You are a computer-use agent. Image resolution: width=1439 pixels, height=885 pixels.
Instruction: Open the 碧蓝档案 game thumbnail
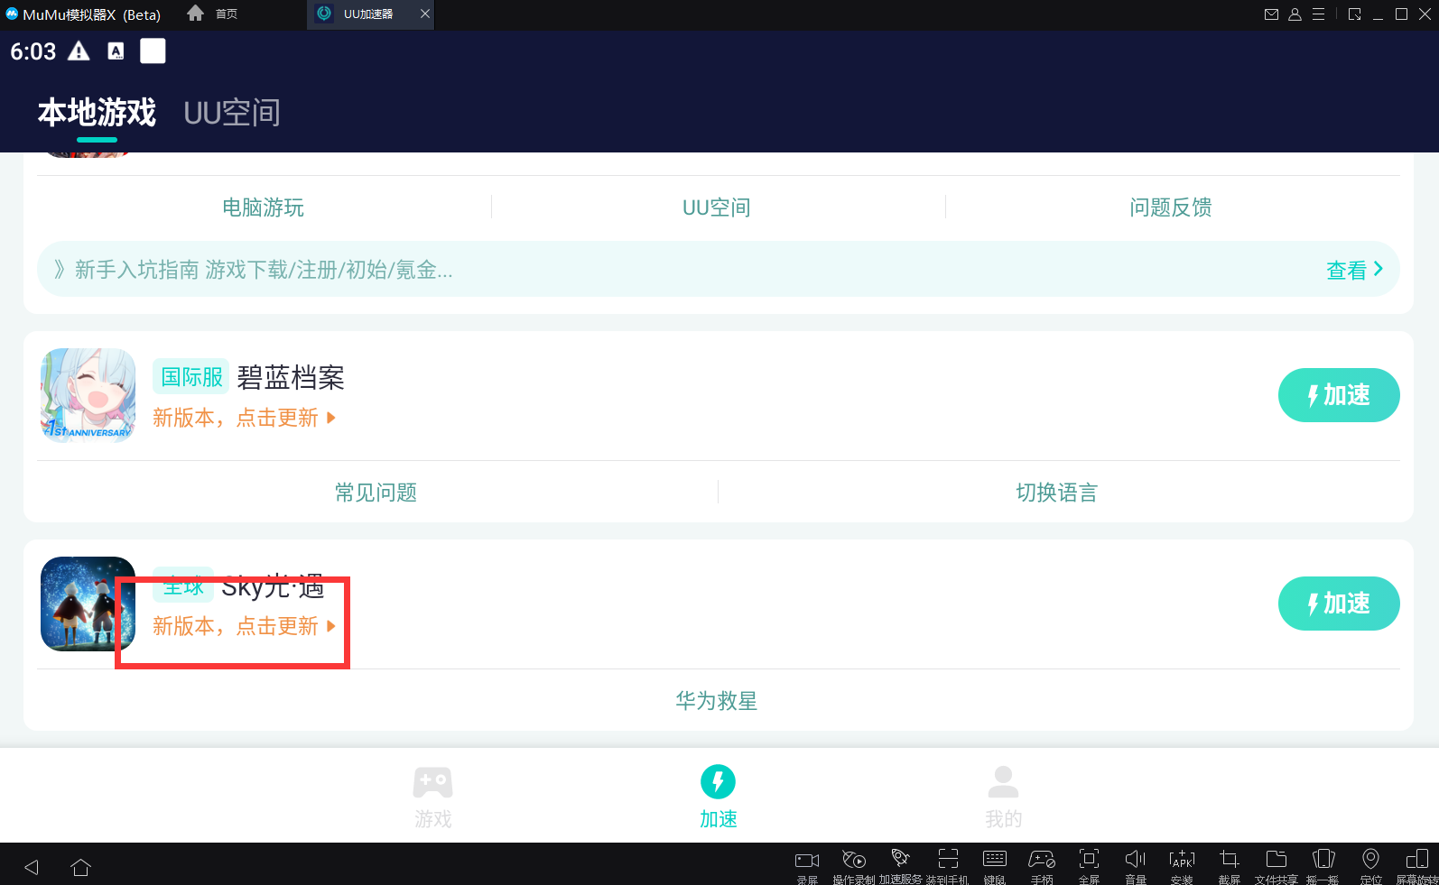coord(88,395)
